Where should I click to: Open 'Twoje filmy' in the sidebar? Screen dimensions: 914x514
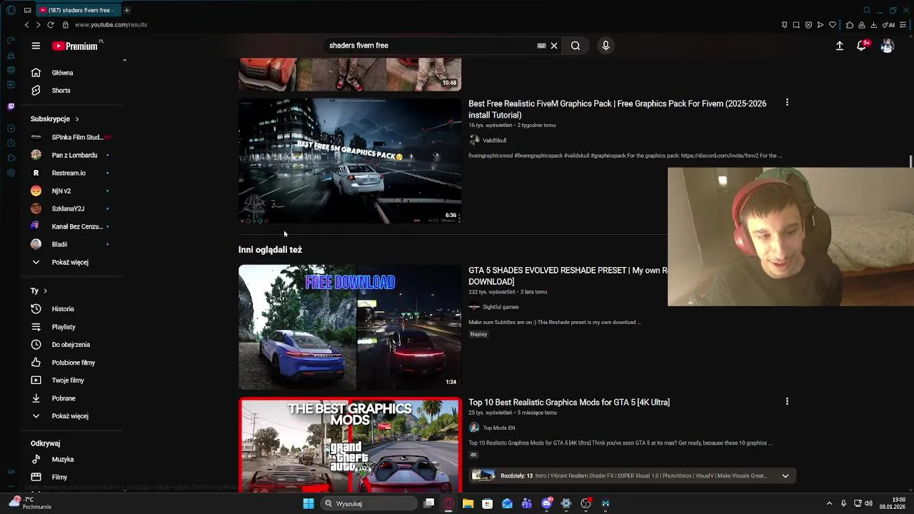pyautogui.click(x=68, y=381)
